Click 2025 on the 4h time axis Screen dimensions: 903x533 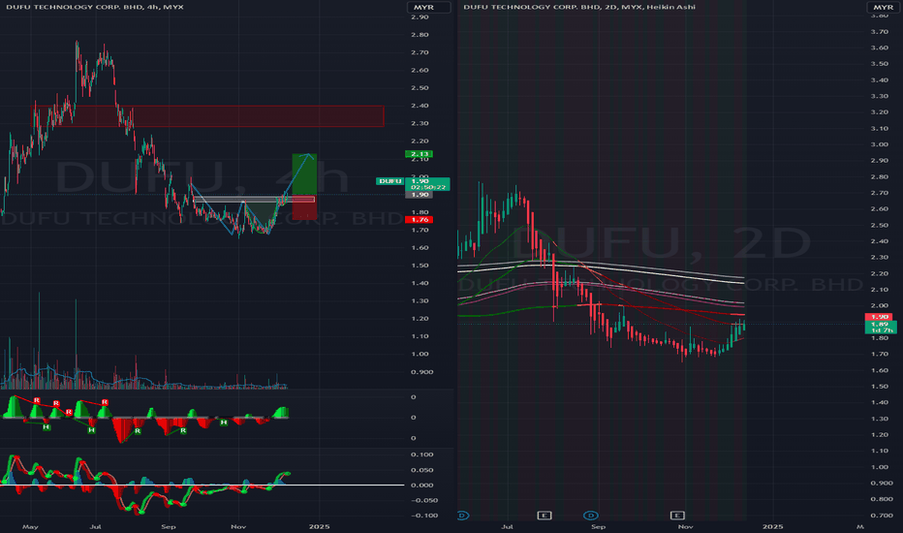point(319,526)
